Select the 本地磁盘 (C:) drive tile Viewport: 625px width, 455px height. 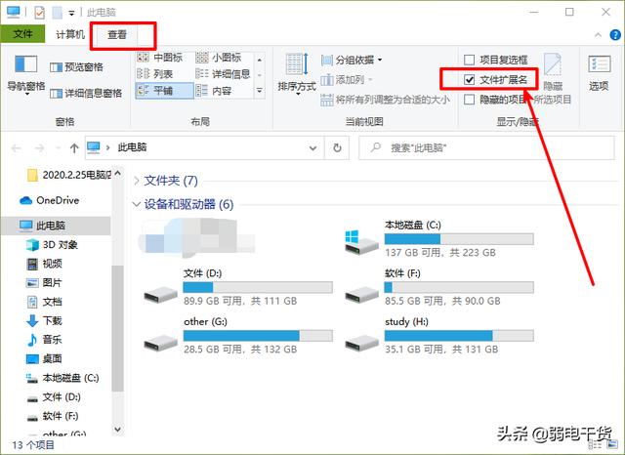(438, 239)
